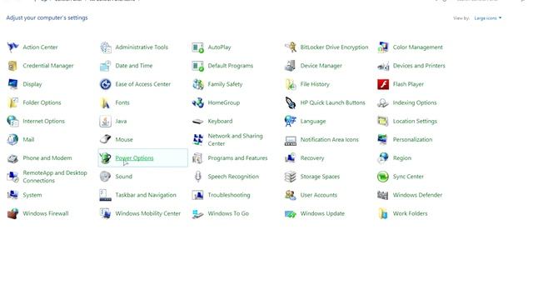
Task: Open File History icon
Action: click(x=291, y=83)
